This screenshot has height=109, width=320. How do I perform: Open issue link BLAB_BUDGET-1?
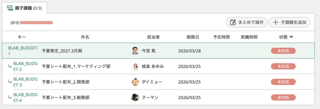23,51
